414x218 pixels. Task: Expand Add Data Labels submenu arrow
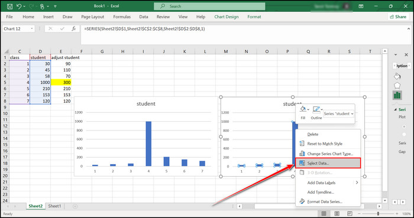pos(357,183)
